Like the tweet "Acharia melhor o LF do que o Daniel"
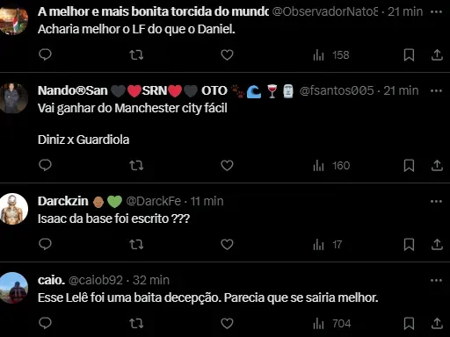This screenshot has width=450, height=337. 227,54
